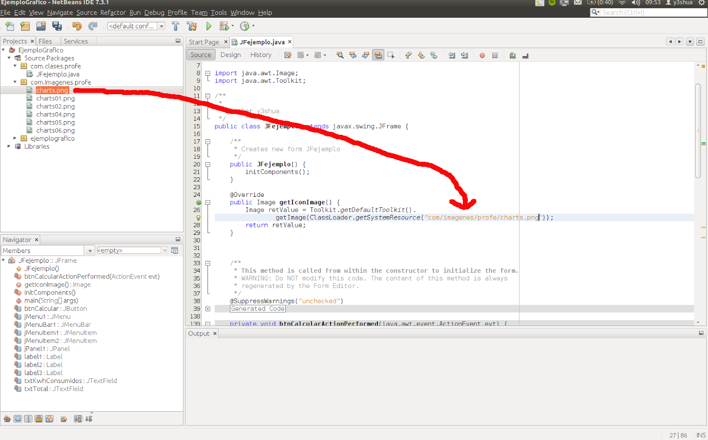Start macro recording with the red circle icon
This screenshot has width=708, height=440.
[x=482, y=55]
